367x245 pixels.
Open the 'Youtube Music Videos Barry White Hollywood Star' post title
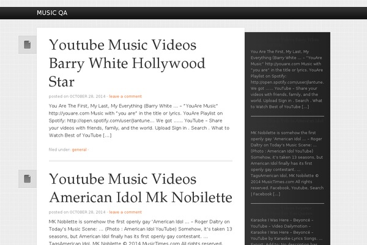[x=127, y=63]
